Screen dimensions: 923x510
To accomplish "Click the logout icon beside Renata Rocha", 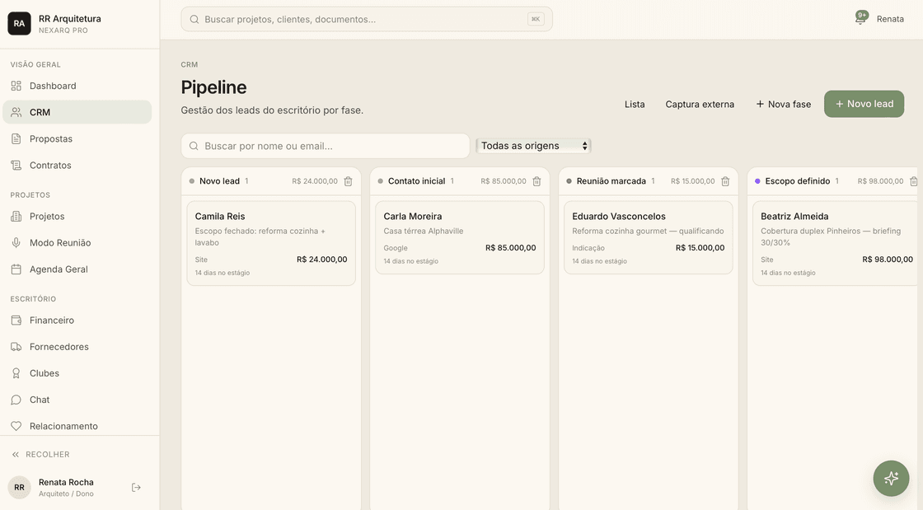I will (x=136, y=488).
